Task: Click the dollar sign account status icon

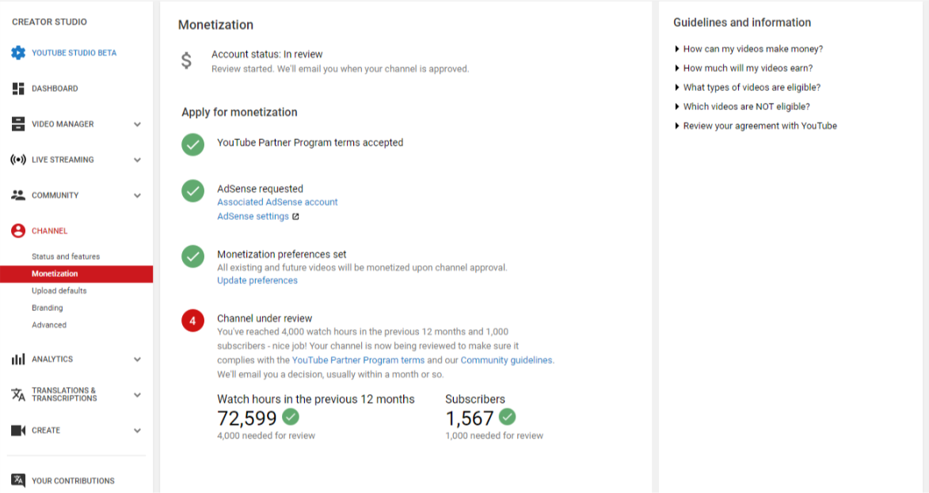Action: pyautogui.click(x=187, y=60)
